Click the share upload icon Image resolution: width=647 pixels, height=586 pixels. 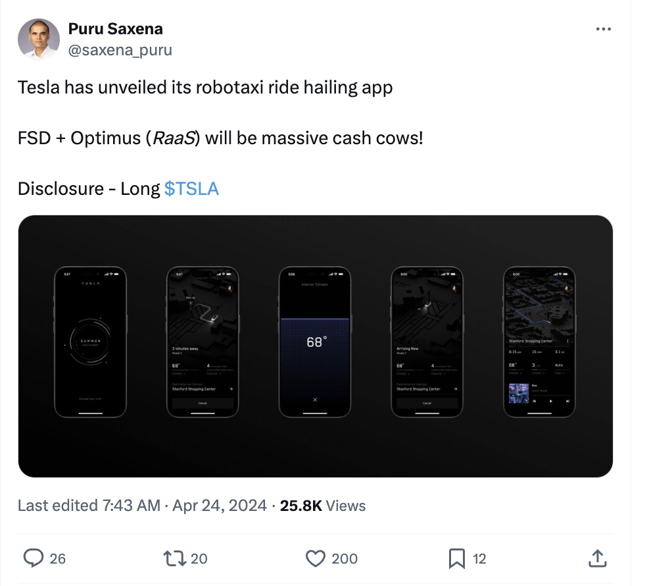[597, 558]
